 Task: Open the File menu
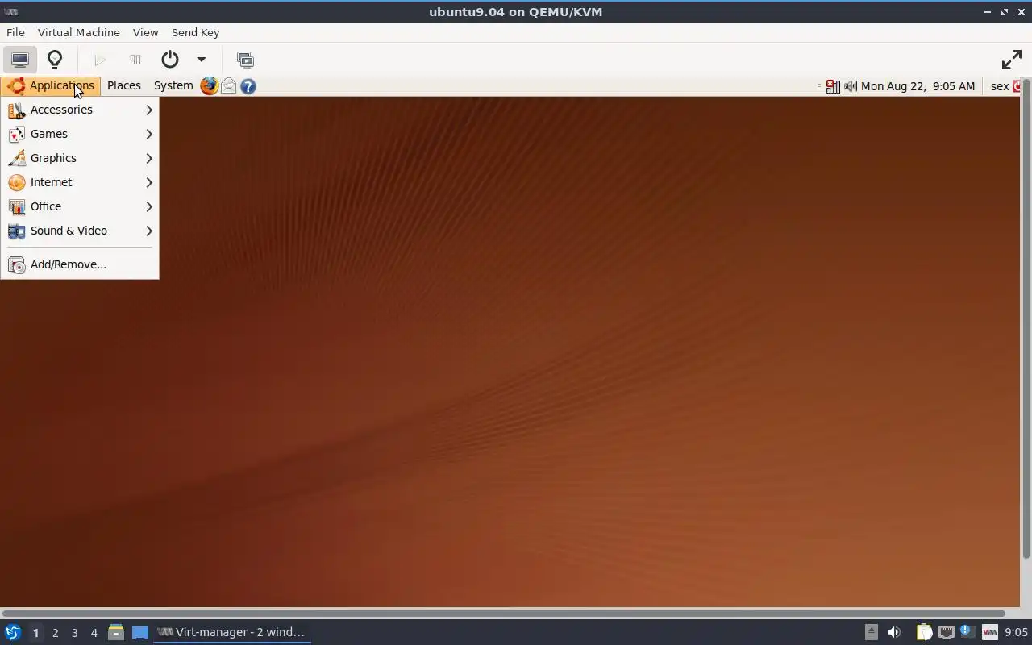point(15,32)
